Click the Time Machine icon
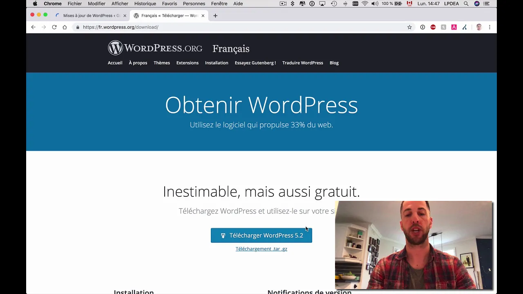The image size is (523, 294). (334, 4)
